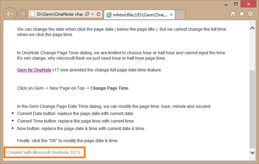259x164 pixels.
Task: Click the "Finally, click the "OK"" sentence
Action: tap(68, 141)
